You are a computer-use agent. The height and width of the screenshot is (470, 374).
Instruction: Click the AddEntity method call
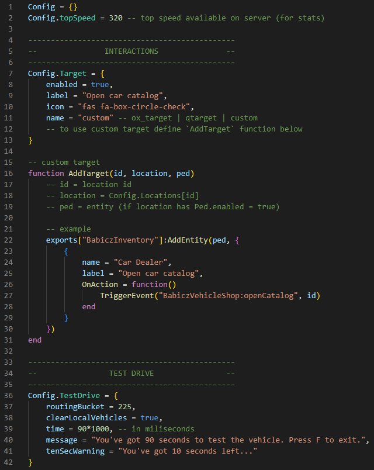188,240
